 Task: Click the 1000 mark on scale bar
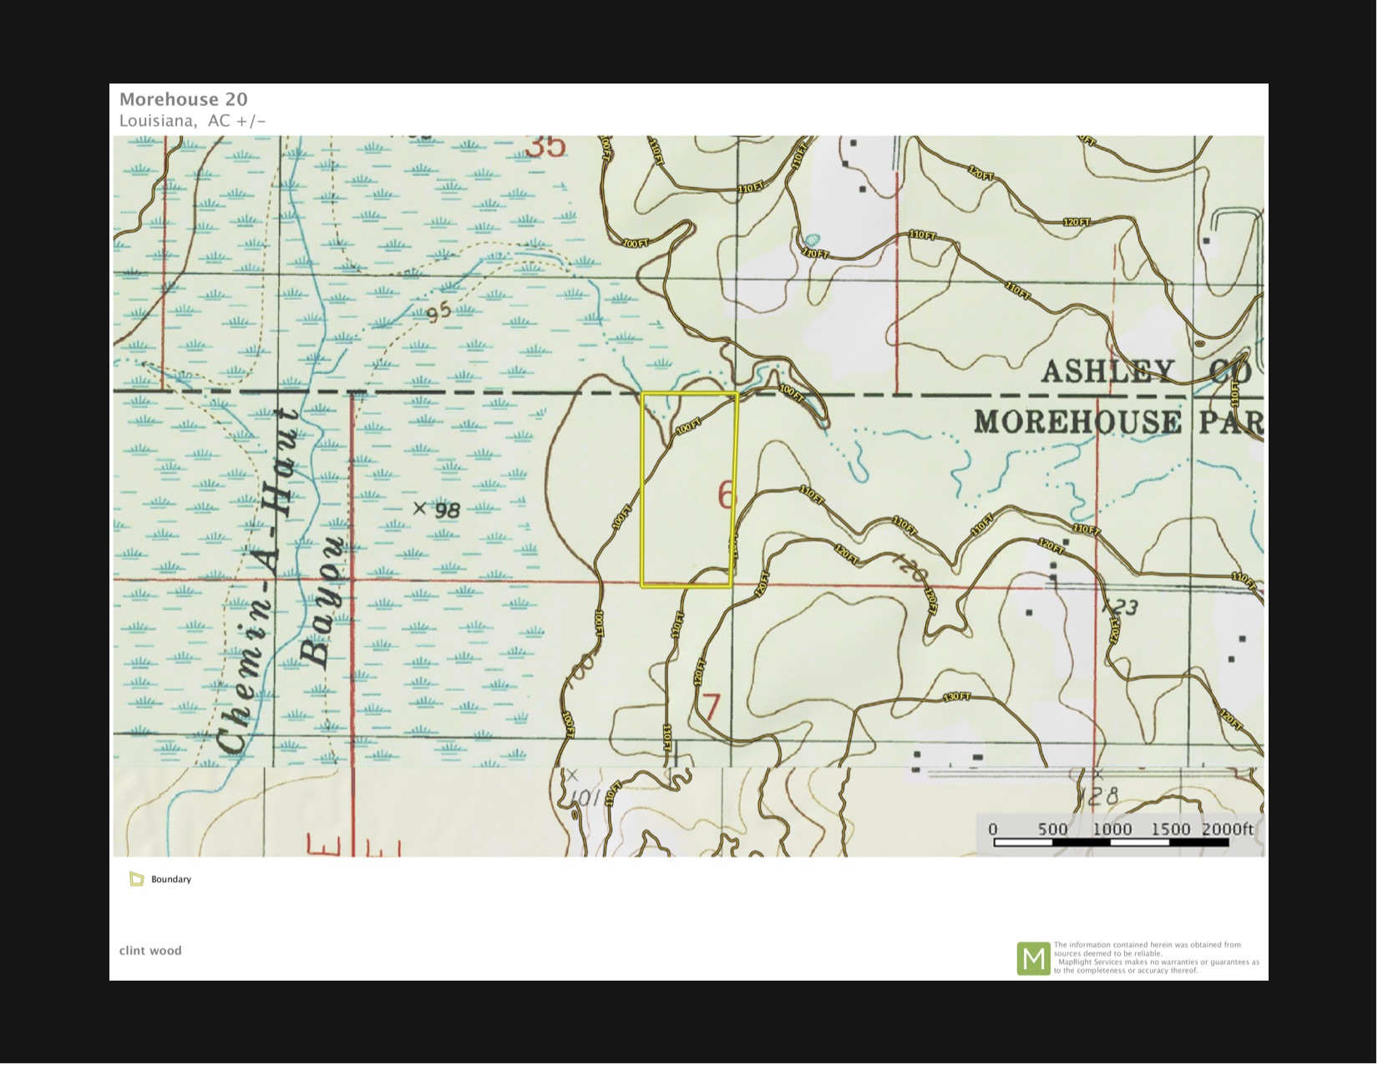click(x=1112, y=829)
